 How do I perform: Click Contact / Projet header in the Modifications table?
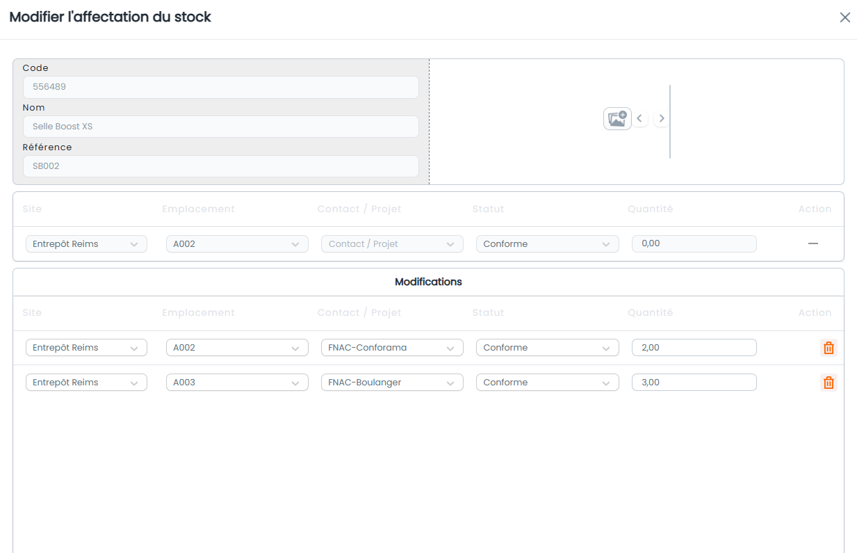click(x=359, y=313)
